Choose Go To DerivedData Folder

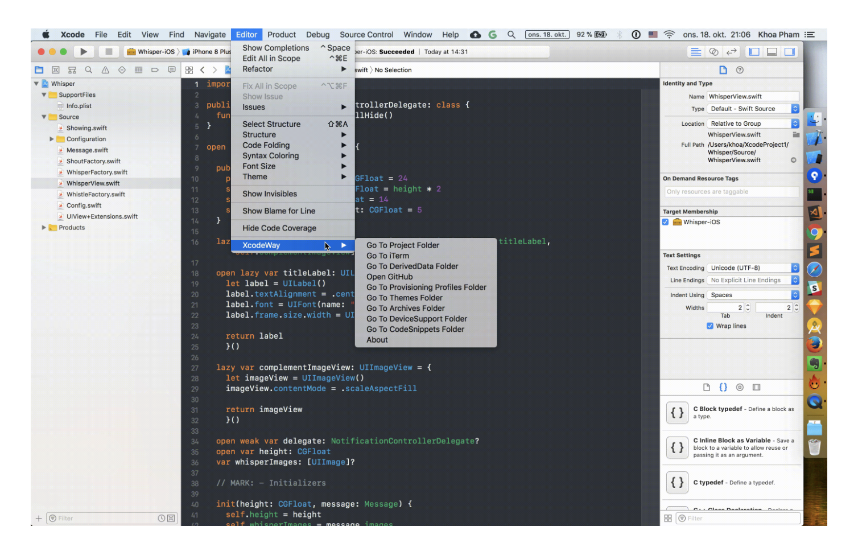point(412,266)
